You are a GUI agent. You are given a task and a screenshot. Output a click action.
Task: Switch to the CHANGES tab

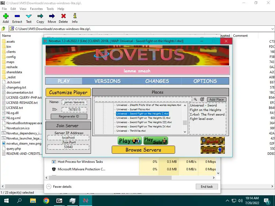157,81
